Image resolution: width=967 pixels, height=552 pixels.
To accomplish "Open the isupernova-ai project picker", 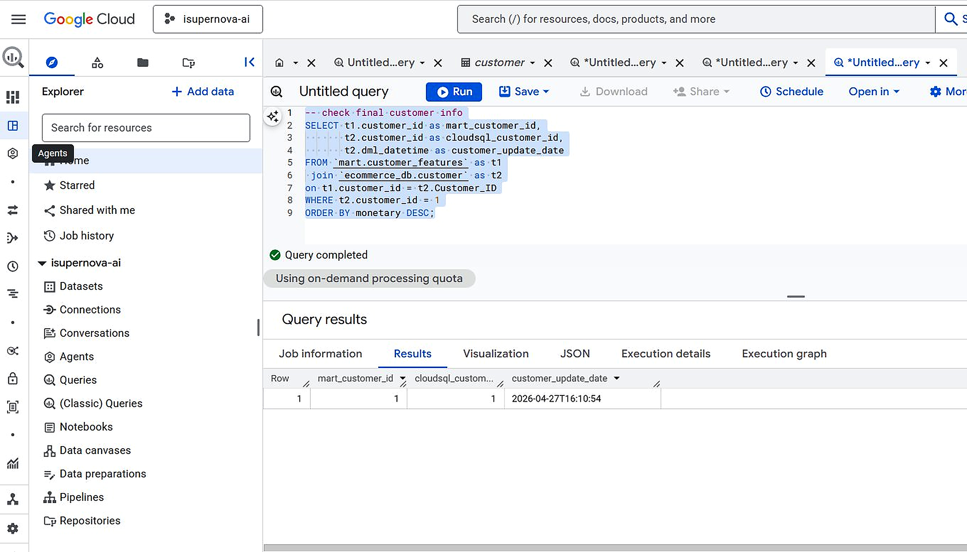I will coord(208,19).
